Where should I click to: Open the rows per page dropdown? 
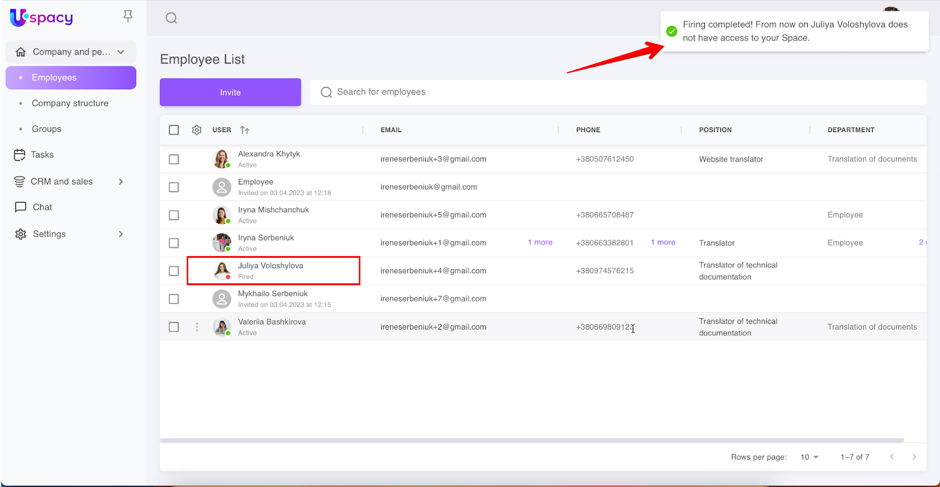[809, 457]
